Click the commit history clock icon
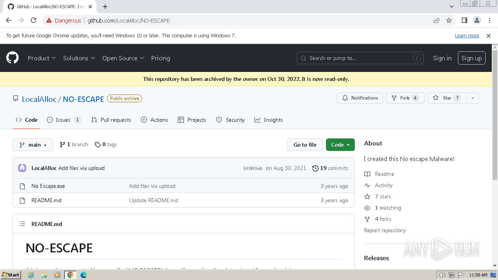Image resolution: width=498 pixels, height=280 pixels. pos(315,168)
